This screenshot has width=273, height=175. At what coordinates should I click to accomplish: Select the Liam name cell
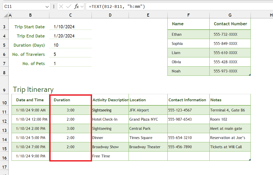188,53
